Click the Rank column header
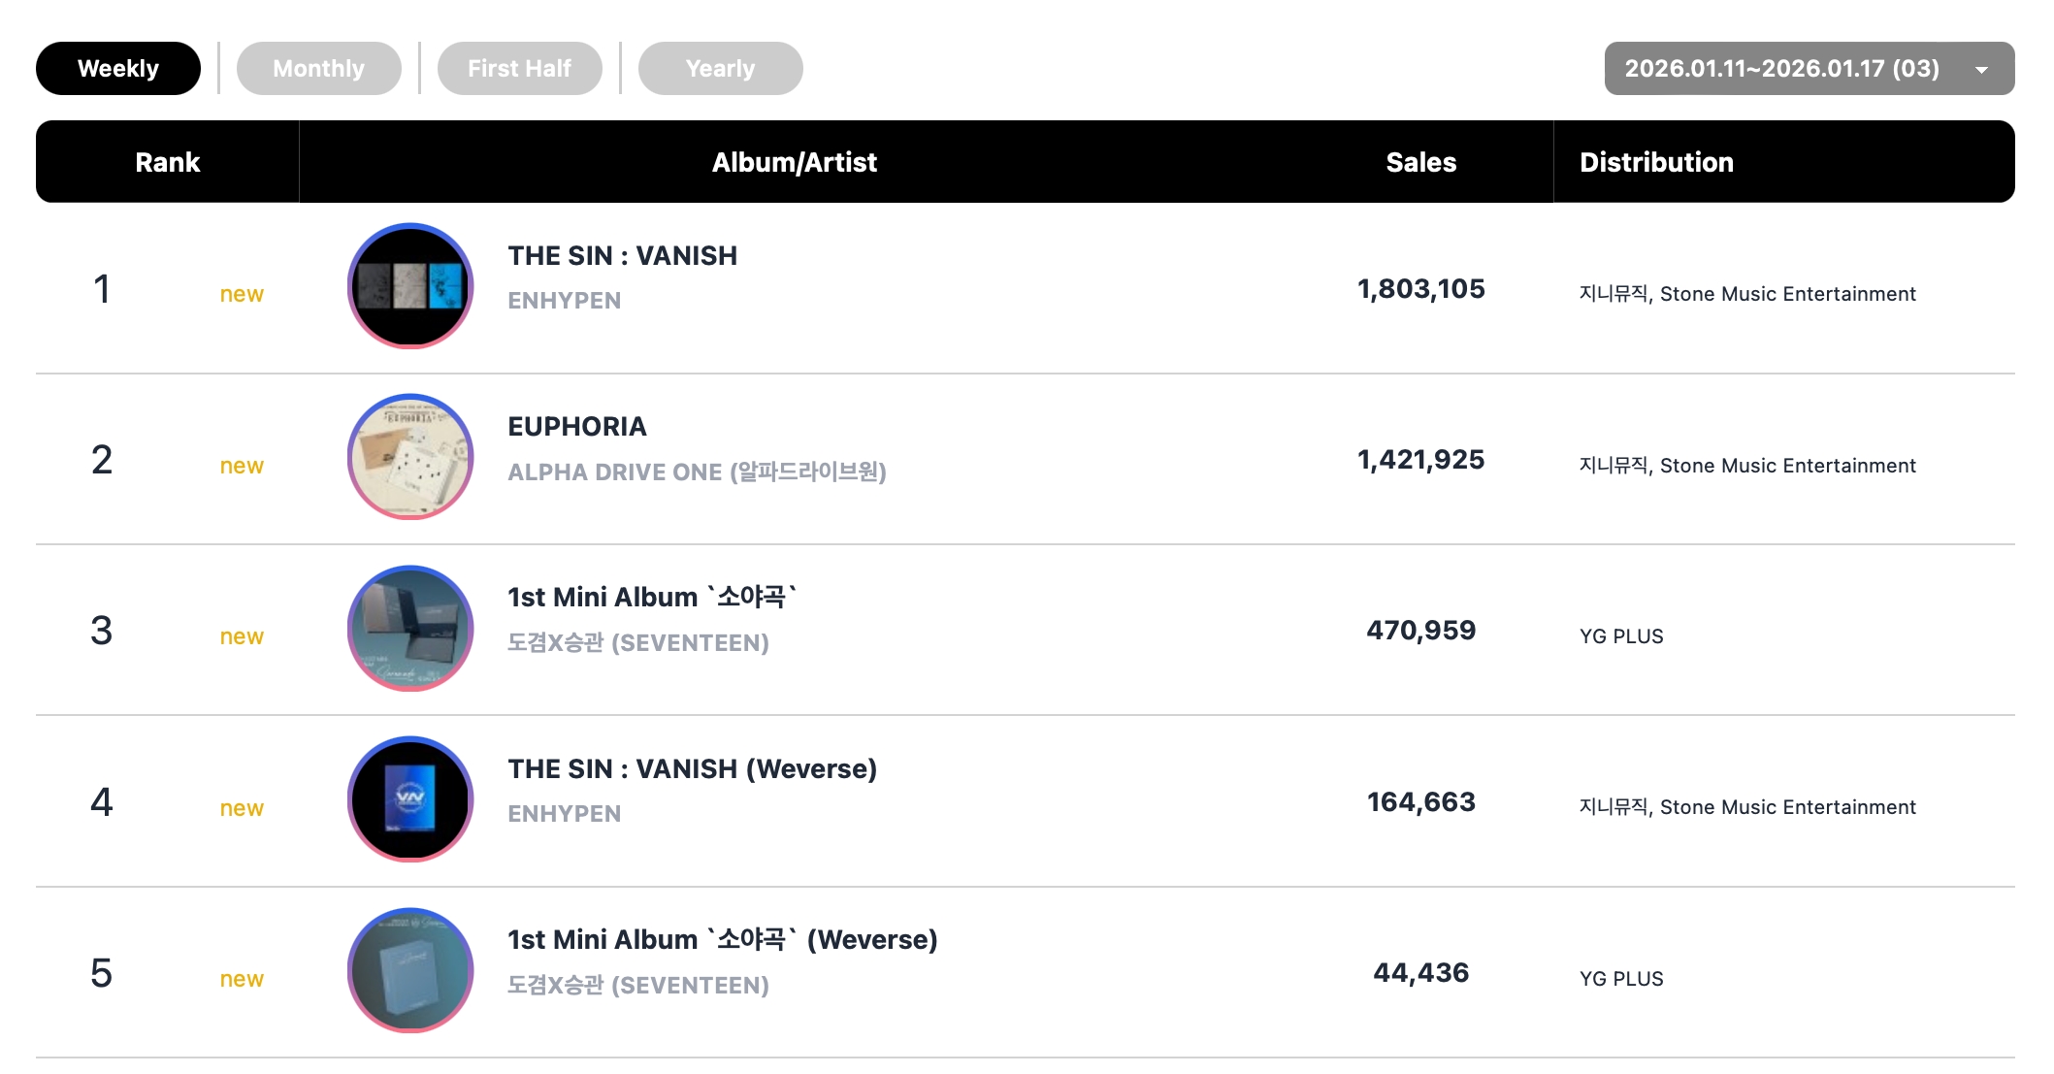2054x1074 pixels. pyautogui.click(x=167, y=162)
